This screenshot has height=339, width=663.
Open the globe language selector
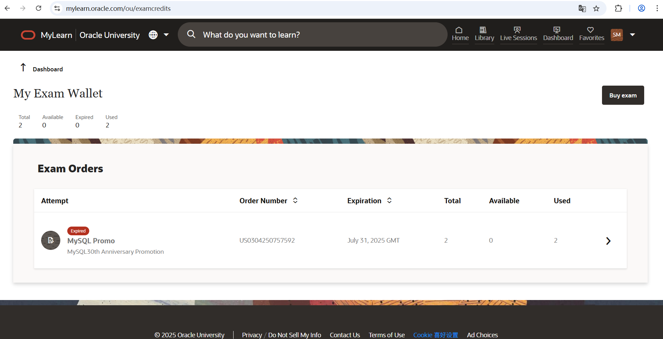pyautogui.click(x=153, y=35)
